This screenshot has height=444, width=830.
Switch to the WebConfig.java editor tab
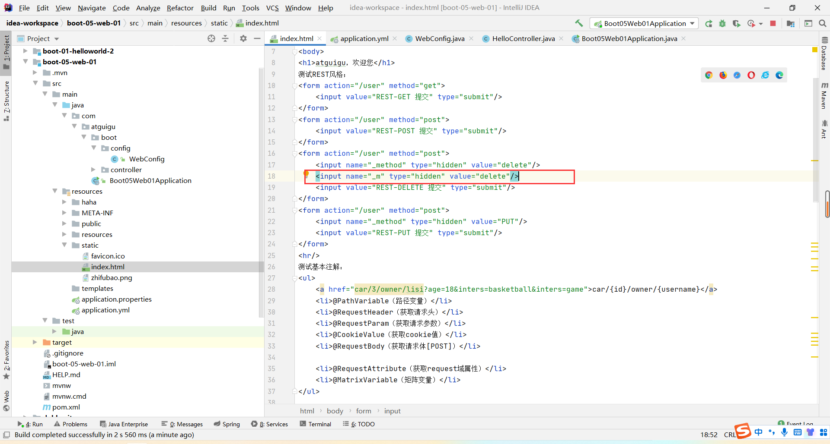pyautogui.click(x=439, y=38)
